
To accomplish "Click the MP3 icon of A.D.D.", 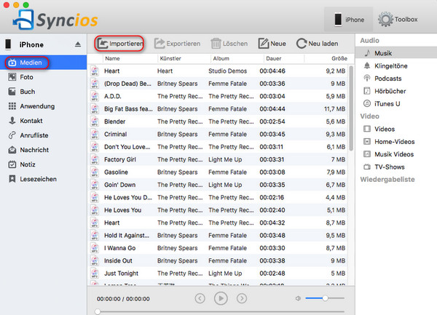I will click(x=95, y=96).
